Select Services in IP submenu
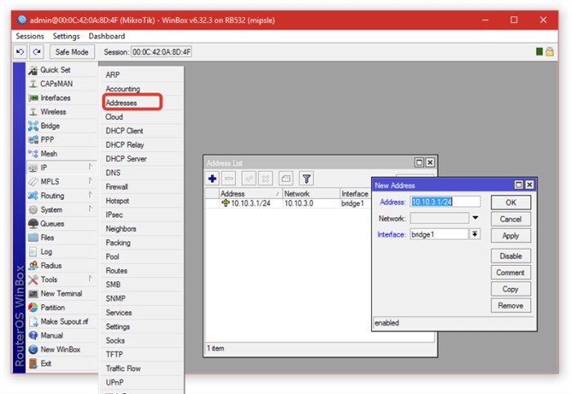Viewport: 572px width, 394px height. click(142, 312)
